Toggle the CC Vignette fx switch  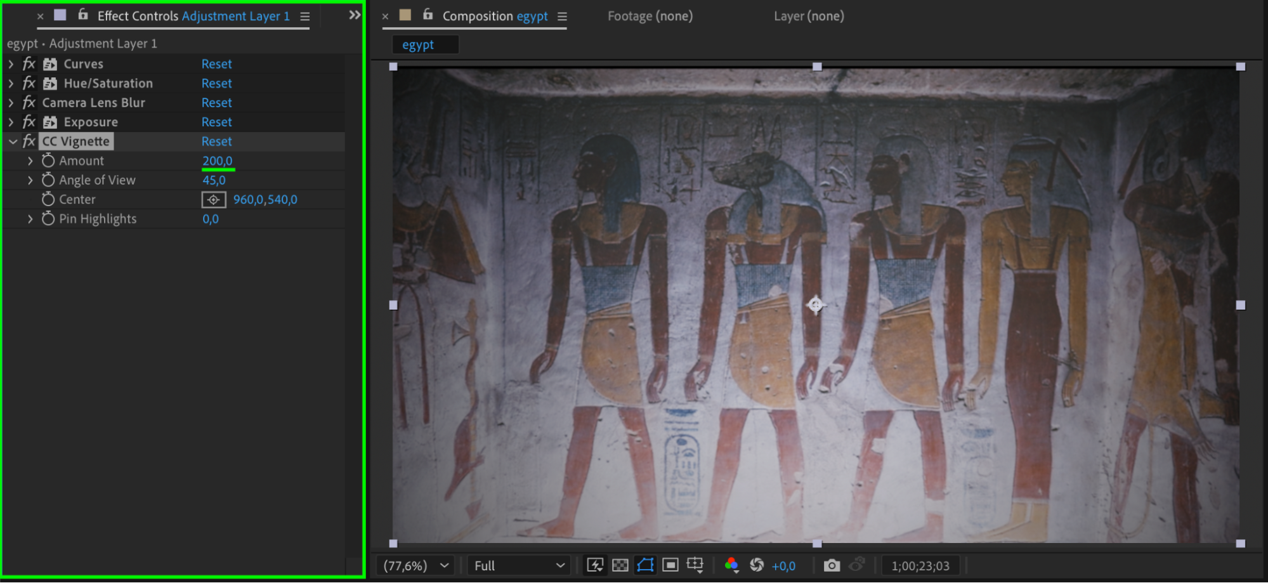pos(29,141)
